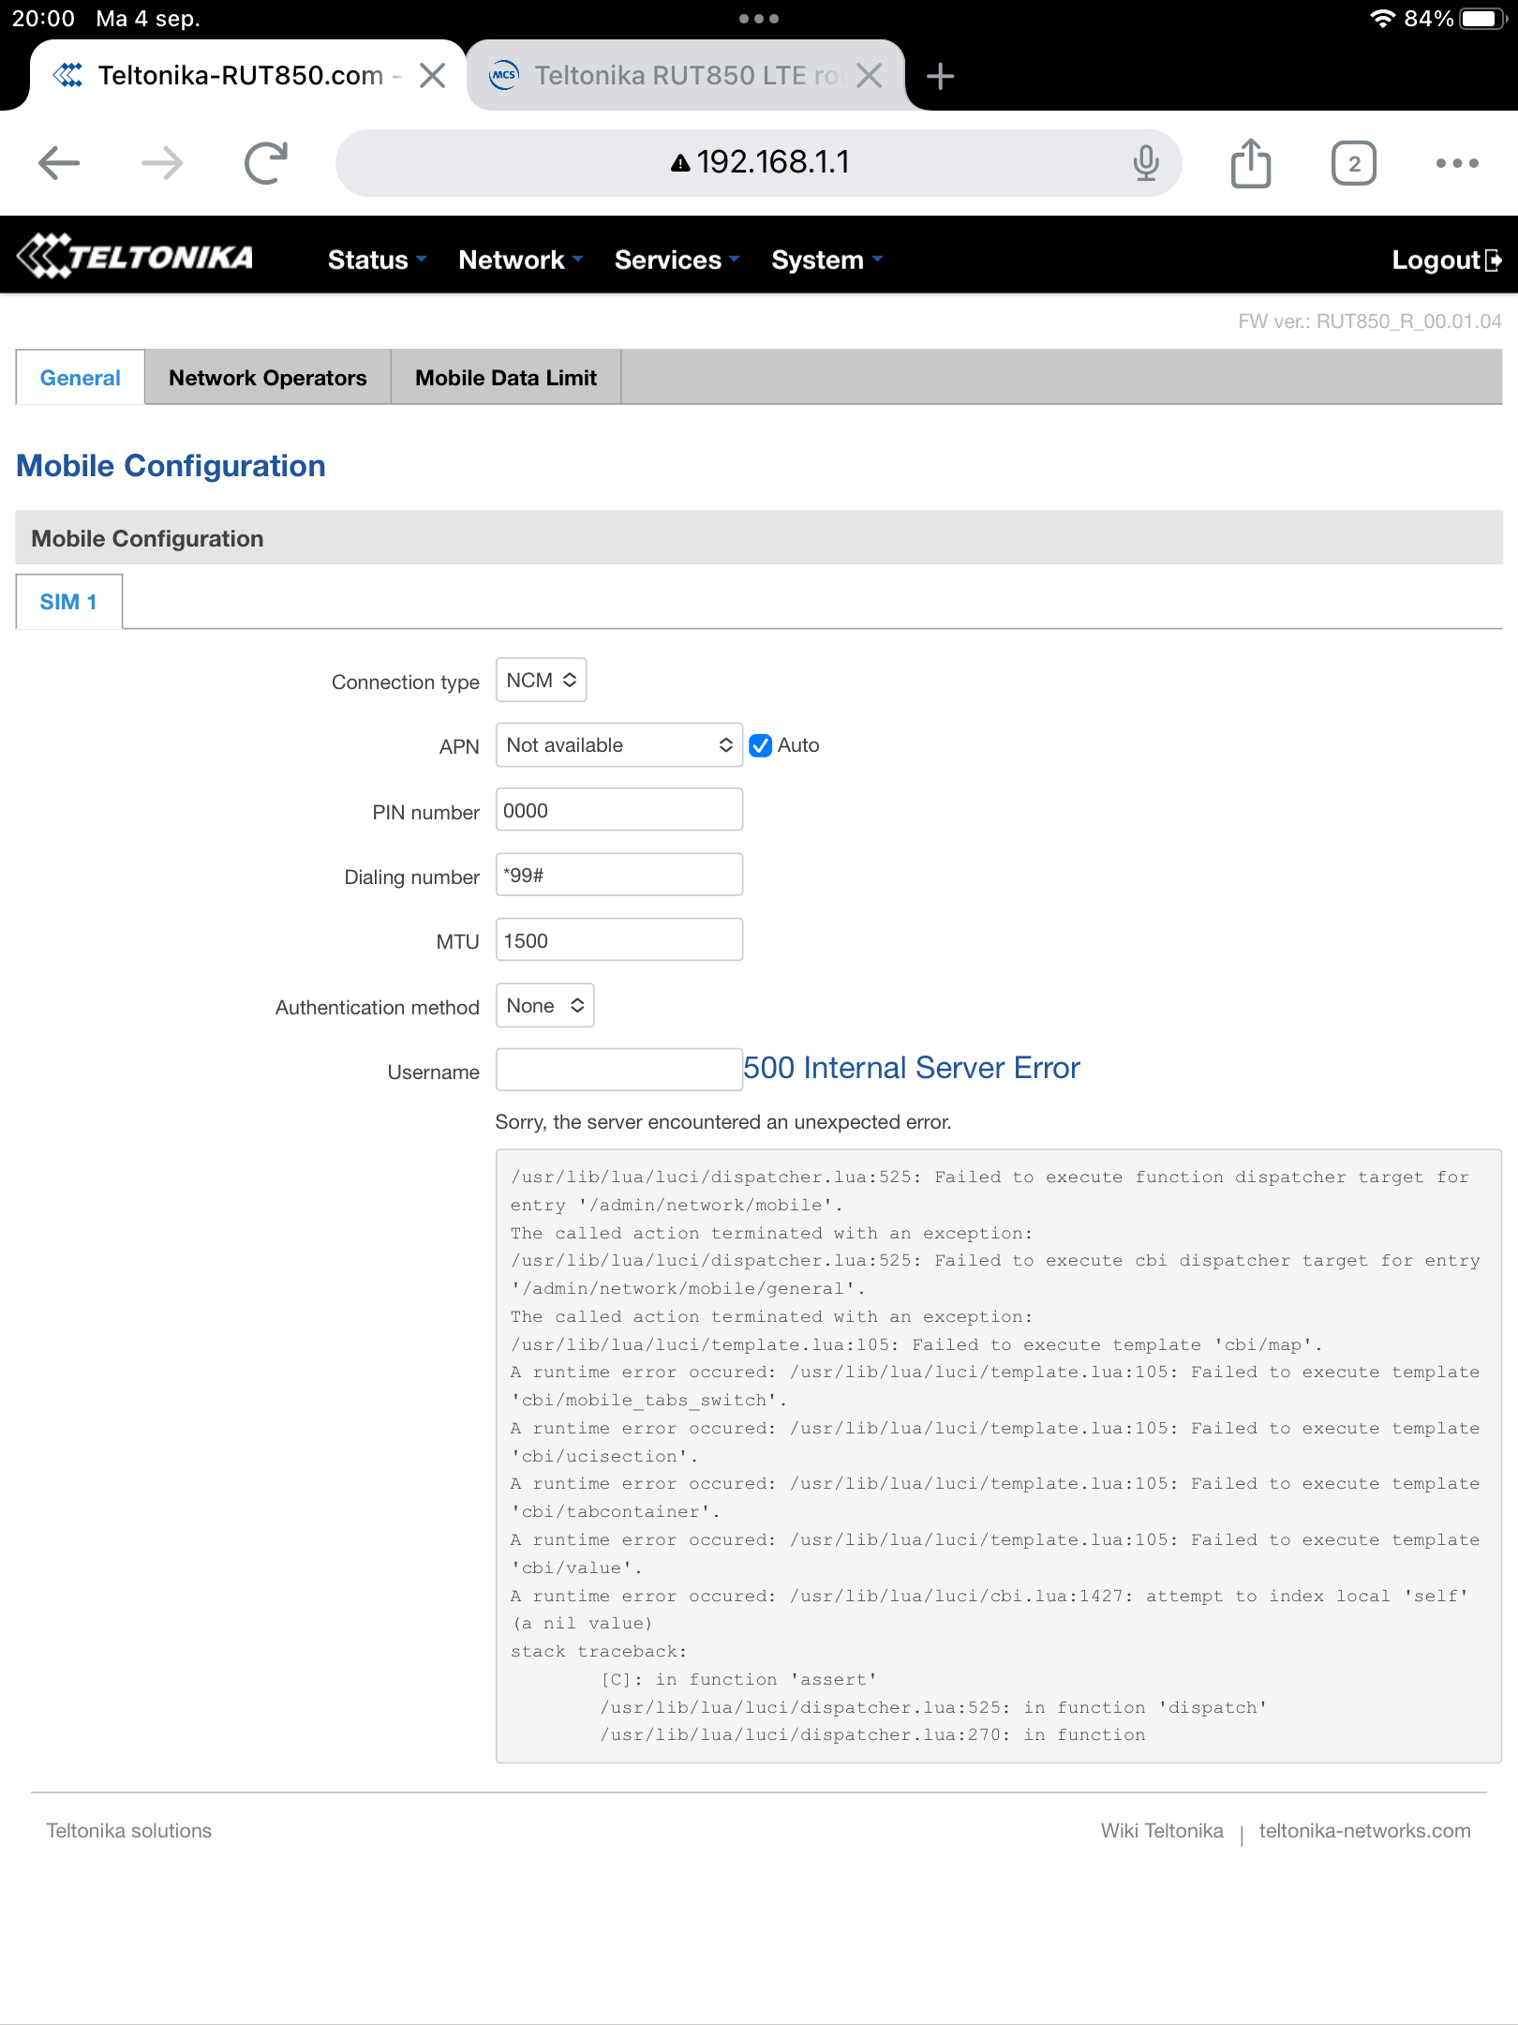Image resolution: width=1518 pixels, height=2025 pixels.
Task: Click the Logout exit icon
Action: point(1495,260)
